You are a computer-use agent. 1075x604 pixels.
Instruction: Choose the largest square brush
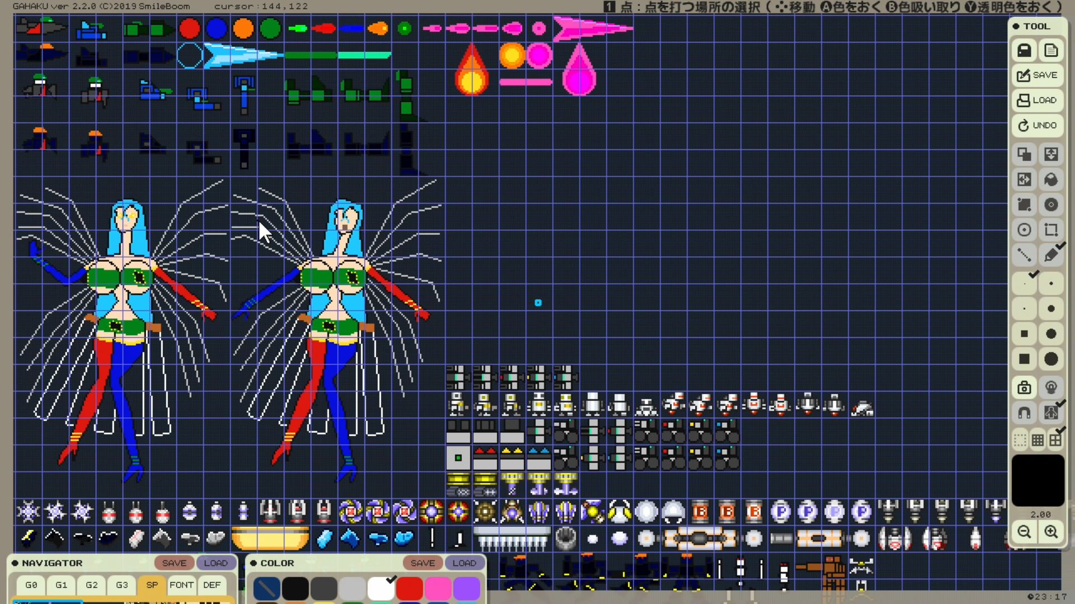coord(1024,359)
